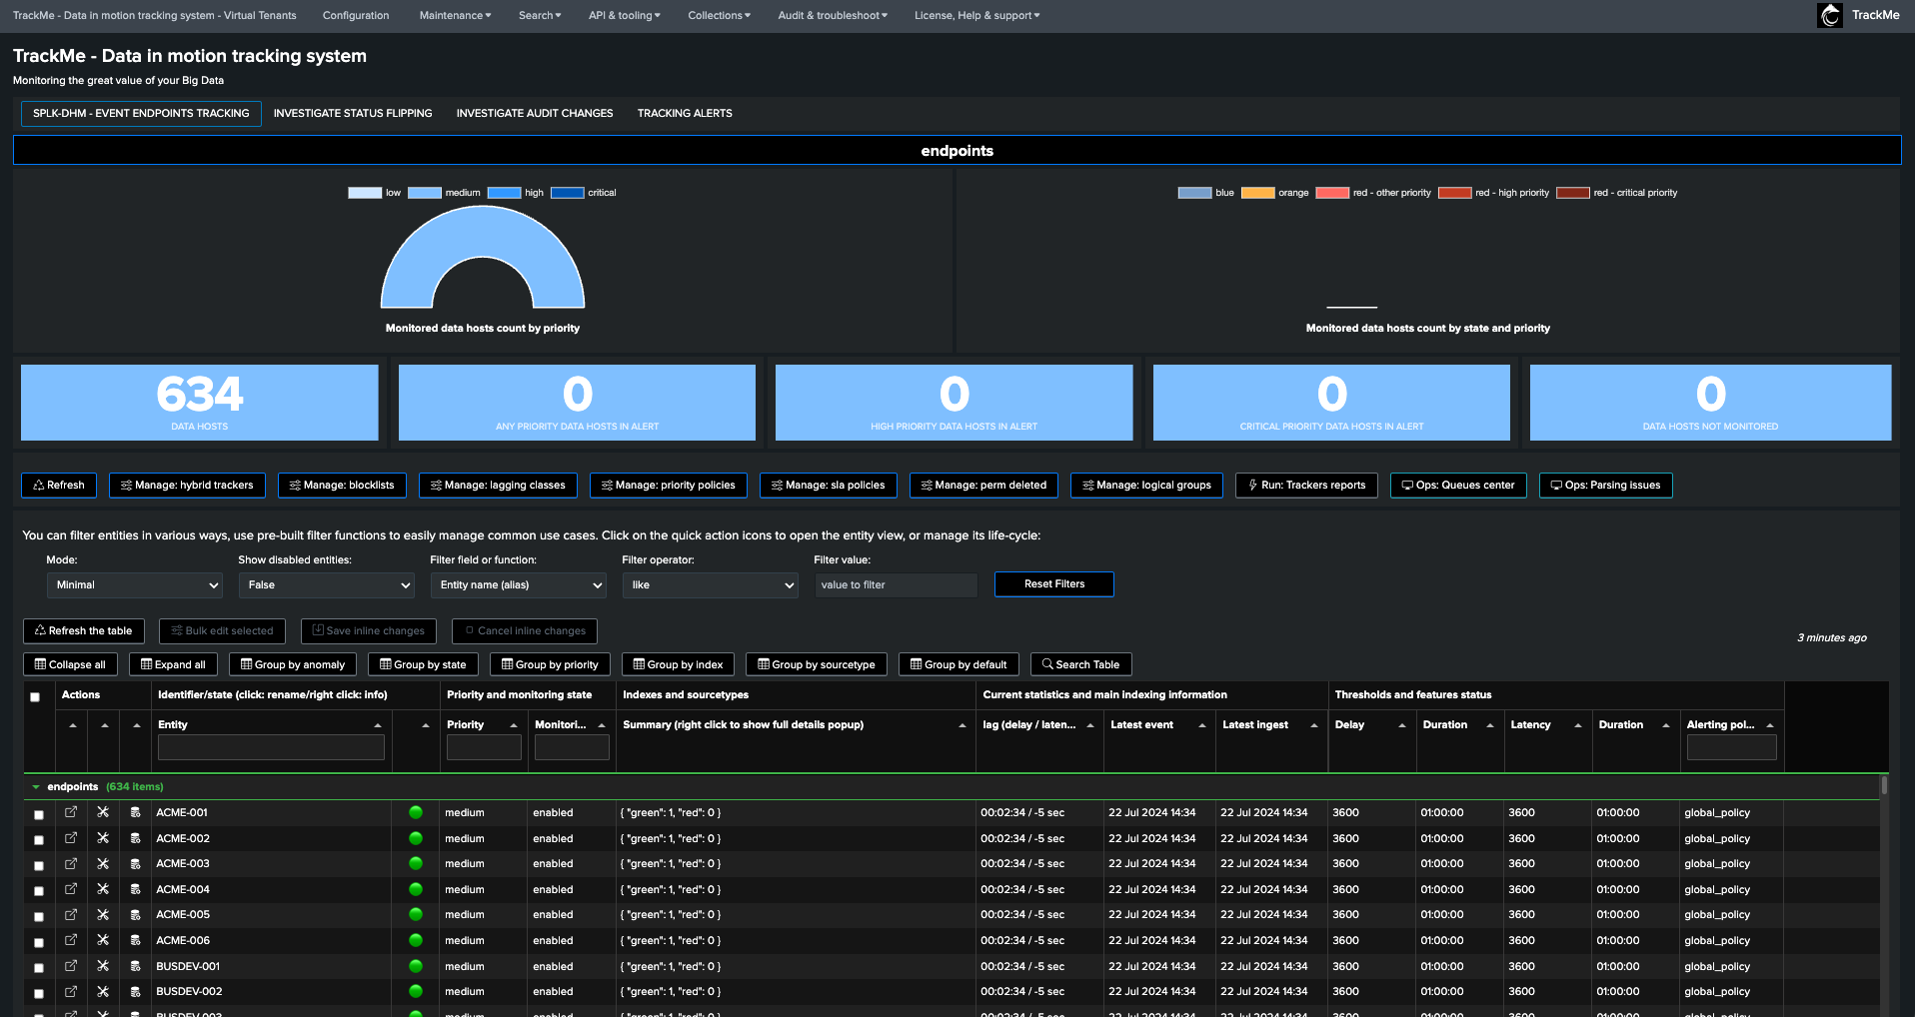The height and width of the screenshot is (1017, 1915).
Task: Toggle the select-all header checkbox
Action: [35, 697]
